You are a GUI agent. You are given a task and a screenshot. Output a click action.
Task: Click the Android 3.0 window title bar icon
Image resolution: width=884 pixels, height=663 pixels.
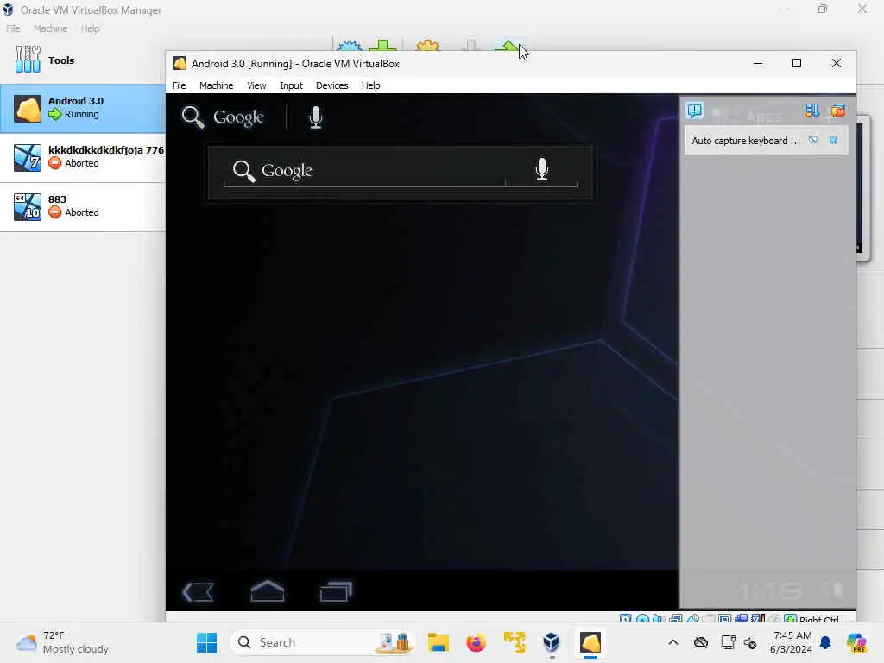(180, 63)
